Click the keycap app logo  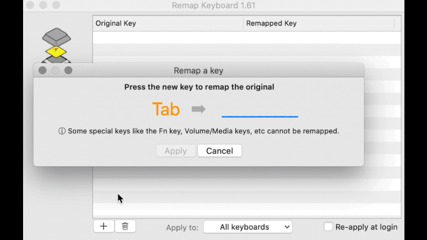56,45
